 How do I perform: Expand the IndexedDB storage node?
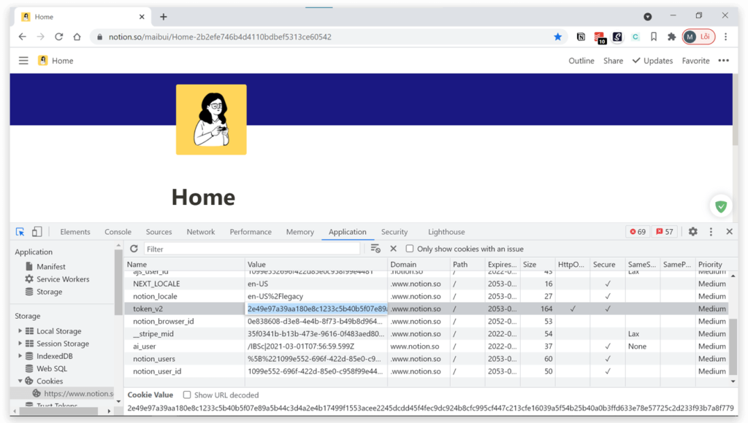tap(20, 356)
